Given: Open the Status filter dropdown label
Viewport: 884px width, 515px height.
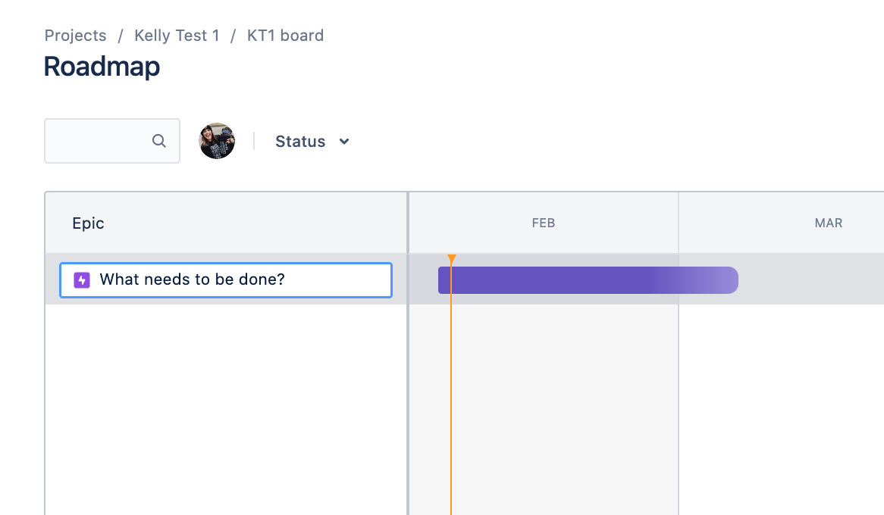Looking at the screenshot, I should (x=300, y=142).
